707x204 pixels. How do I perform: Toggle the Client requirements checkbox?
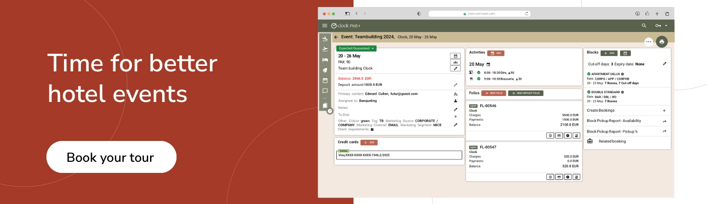point(372,129)
